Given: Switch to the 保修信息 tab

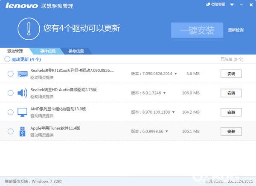Looking at the screenshot, I should point(76,51).
